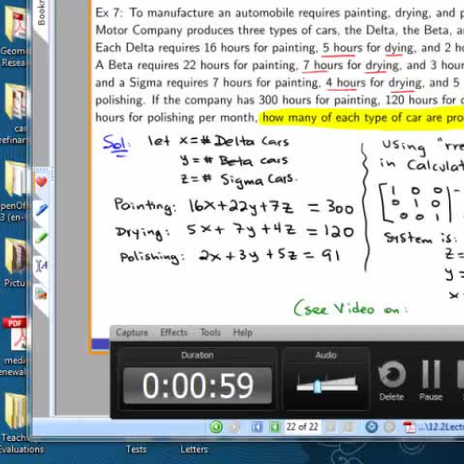Click the Letters desktop label

tap(194, 449)
